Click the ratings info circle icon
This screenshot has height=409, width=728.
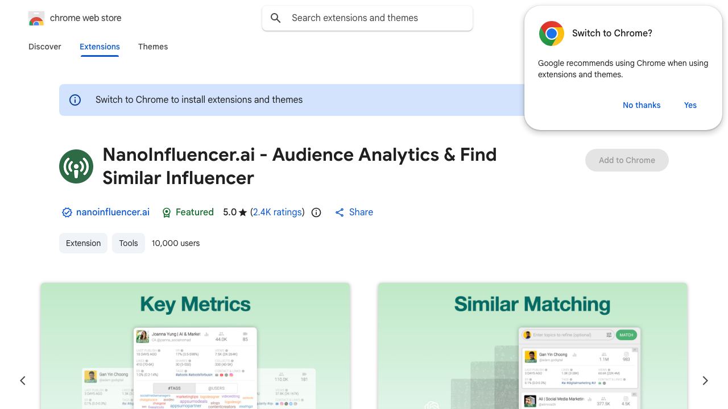click(316, 212)
